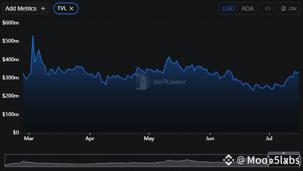Click the early March TVL peak point
Viewport: 303px width, 171px height.
click(x=33, y=35)
